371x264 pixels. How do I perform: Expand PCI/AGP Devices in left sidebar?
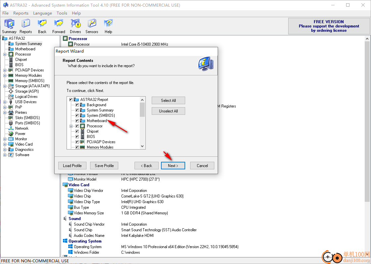5,70
